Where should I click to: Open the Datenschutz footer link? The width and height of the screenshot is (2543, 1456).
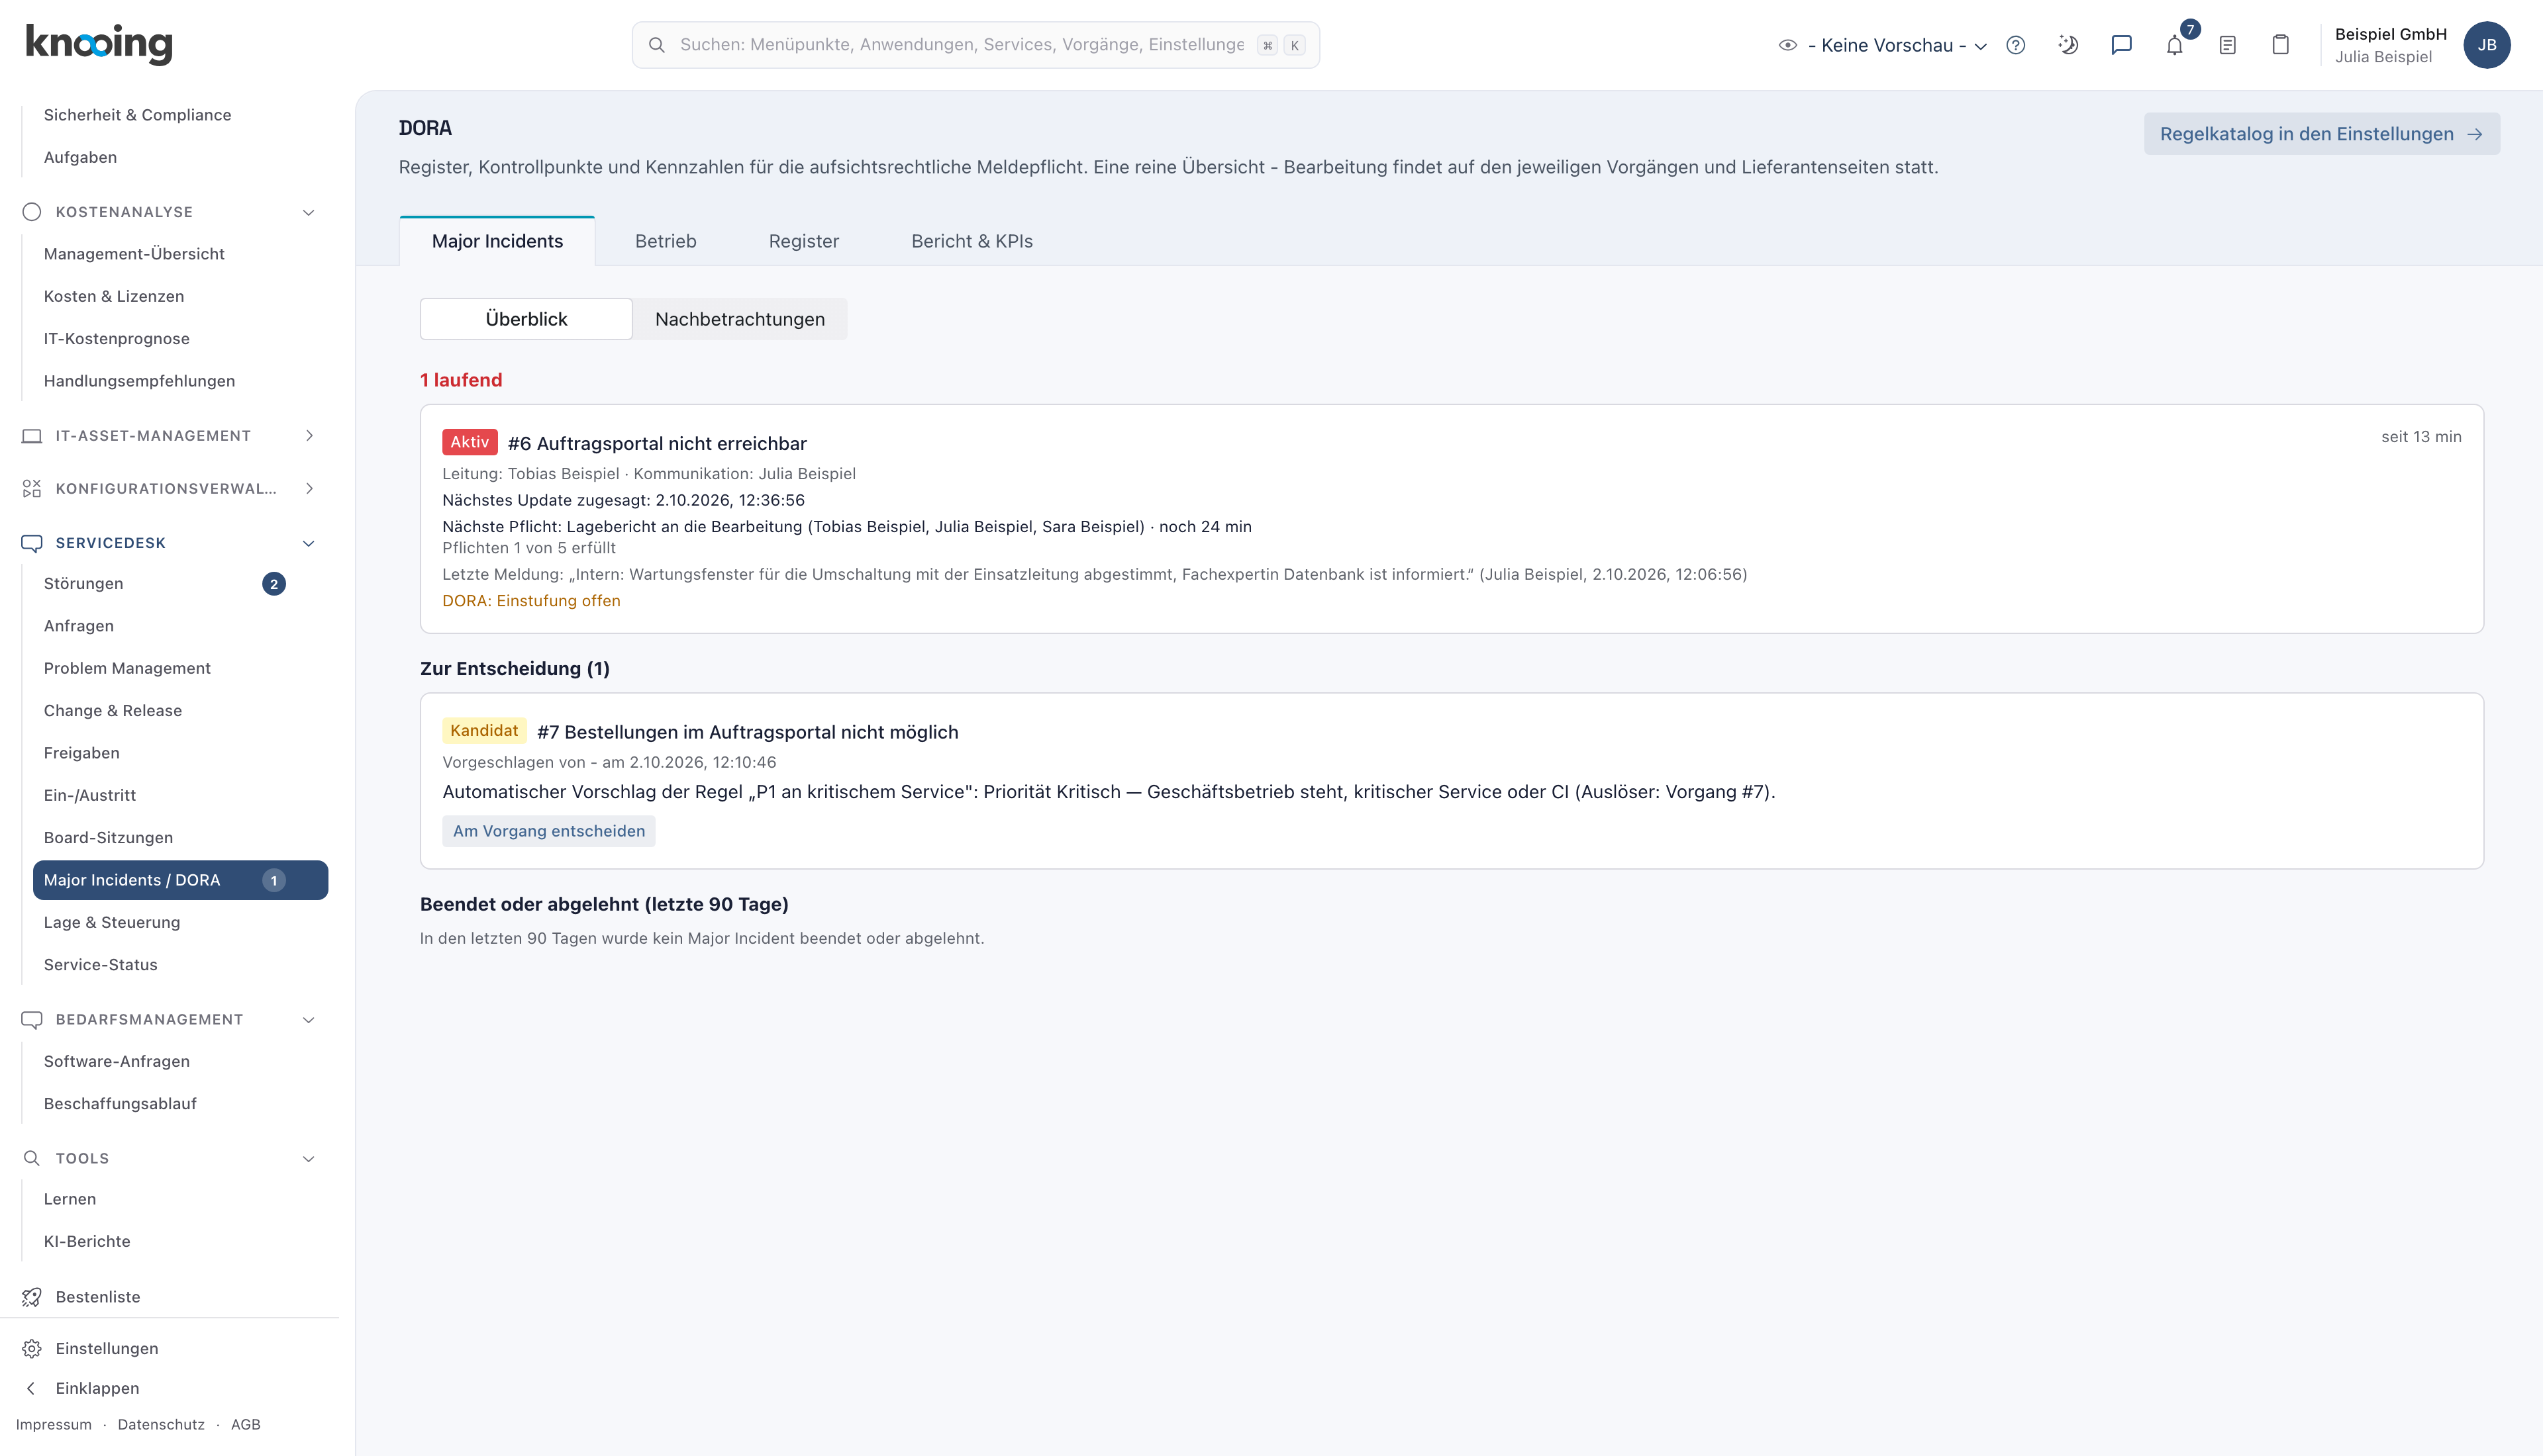coord(161,1425)
